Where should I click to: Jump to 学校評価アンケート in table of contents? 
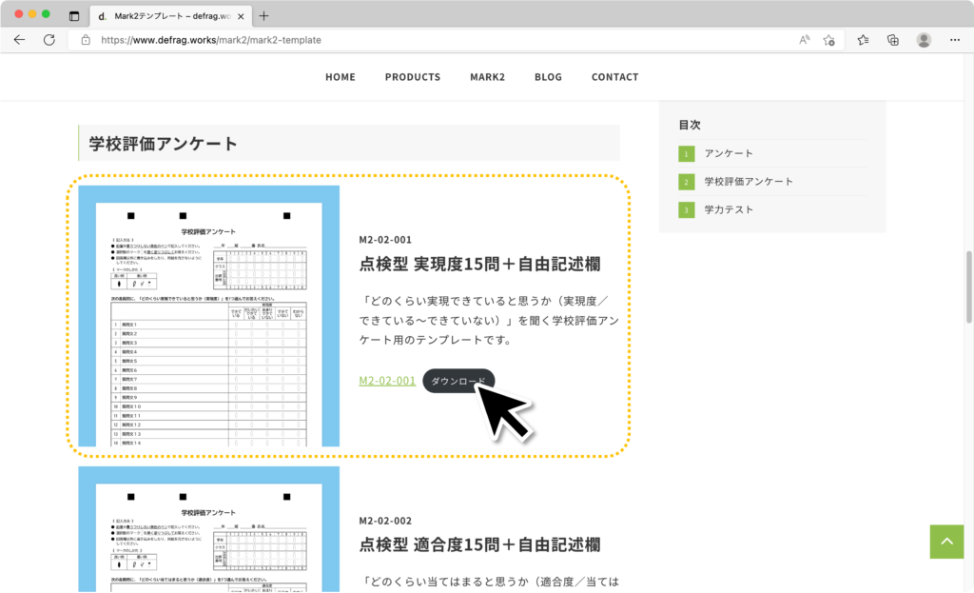click(749, 182)
